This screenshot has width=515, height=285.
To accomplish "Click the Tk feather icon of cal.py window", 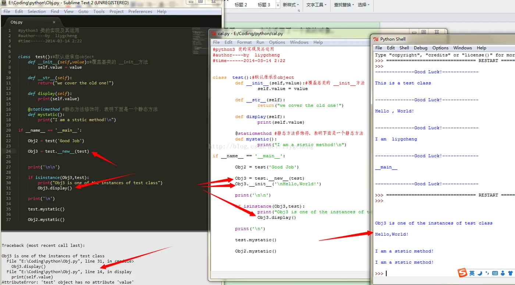I will pos(213,34).
